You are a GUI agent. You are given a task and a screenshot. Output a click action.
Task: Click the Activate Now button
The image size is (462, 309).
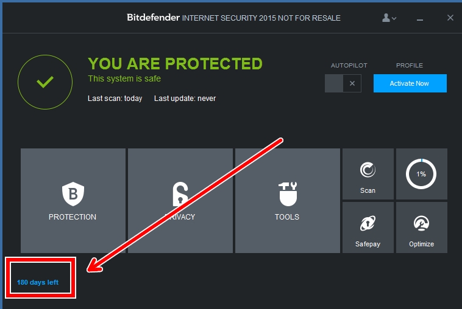[410, 83]
